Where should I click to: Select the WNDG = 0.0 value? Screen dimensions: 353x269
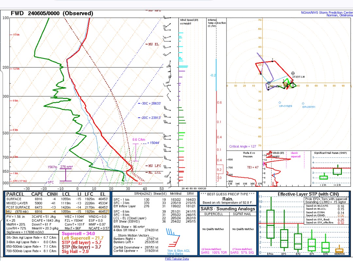click(97, 216)
